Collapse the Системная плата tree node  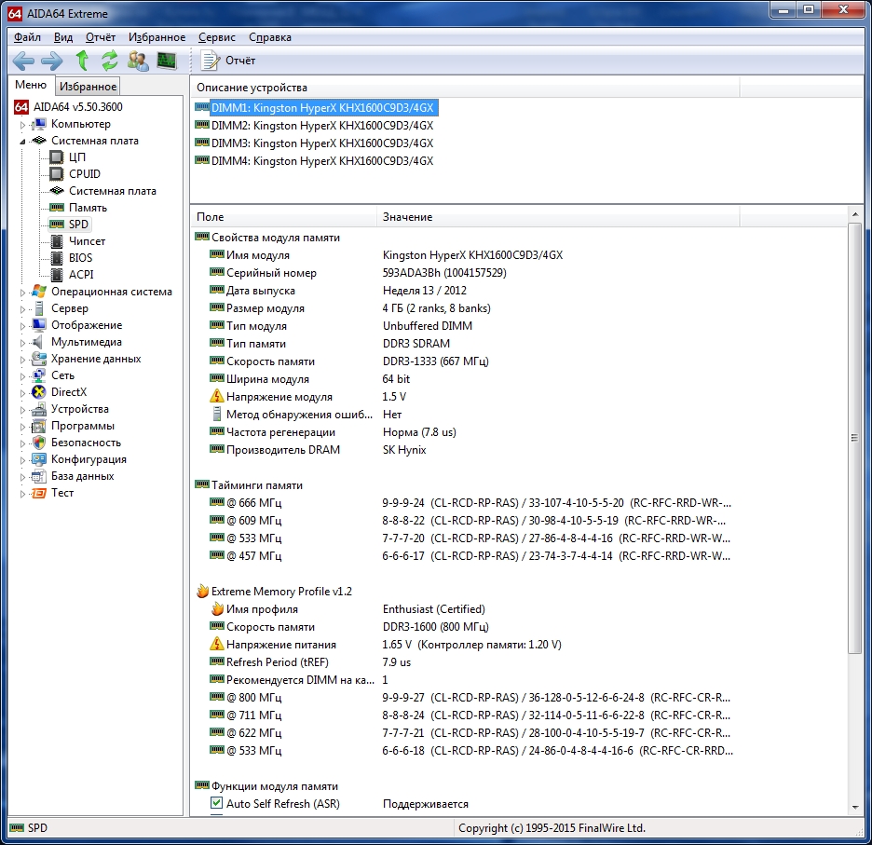pos(23,141)
